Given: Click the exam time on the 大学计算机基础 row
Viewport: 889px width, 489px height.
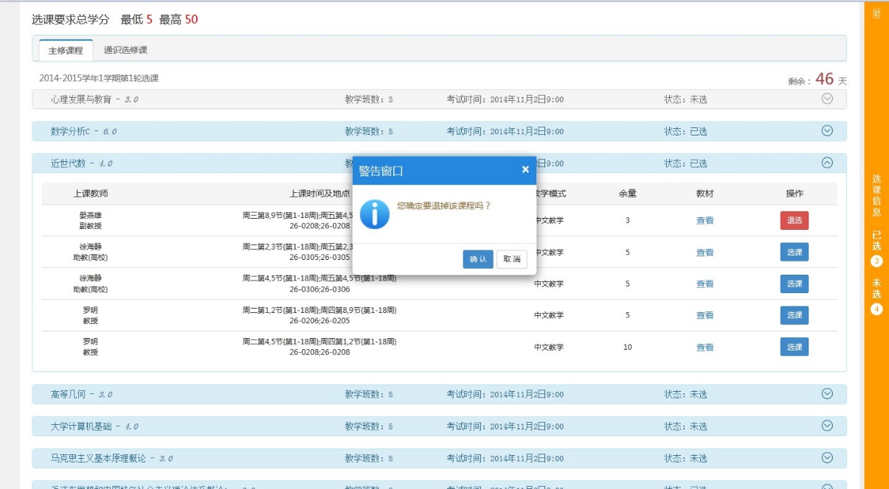Looking at the screenshot, I should pyautogui.click(x=505, y=426).
